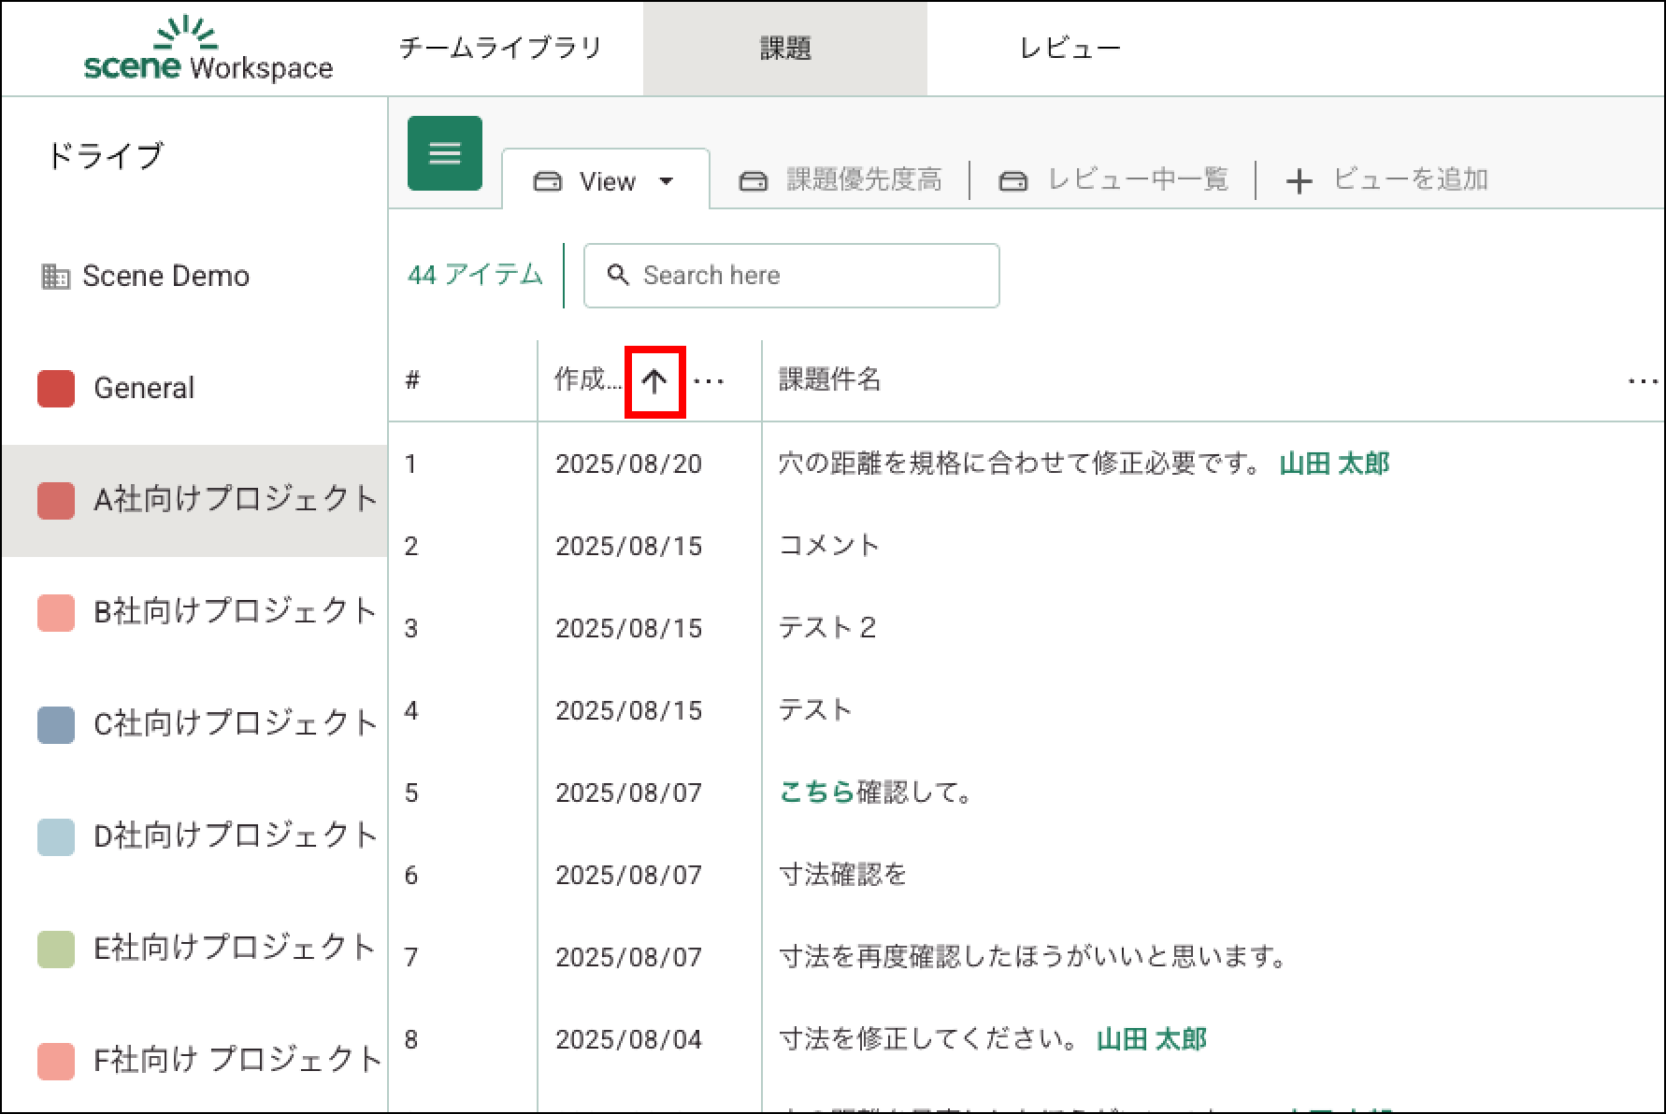Click the green hamburger menu button

[444, 153]
